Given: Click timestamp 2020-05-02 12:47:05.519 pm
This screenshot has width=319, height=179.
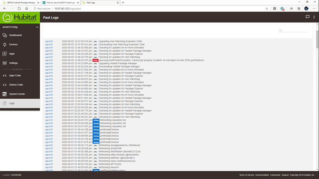Looking at the screenshot, I should 77,42.
